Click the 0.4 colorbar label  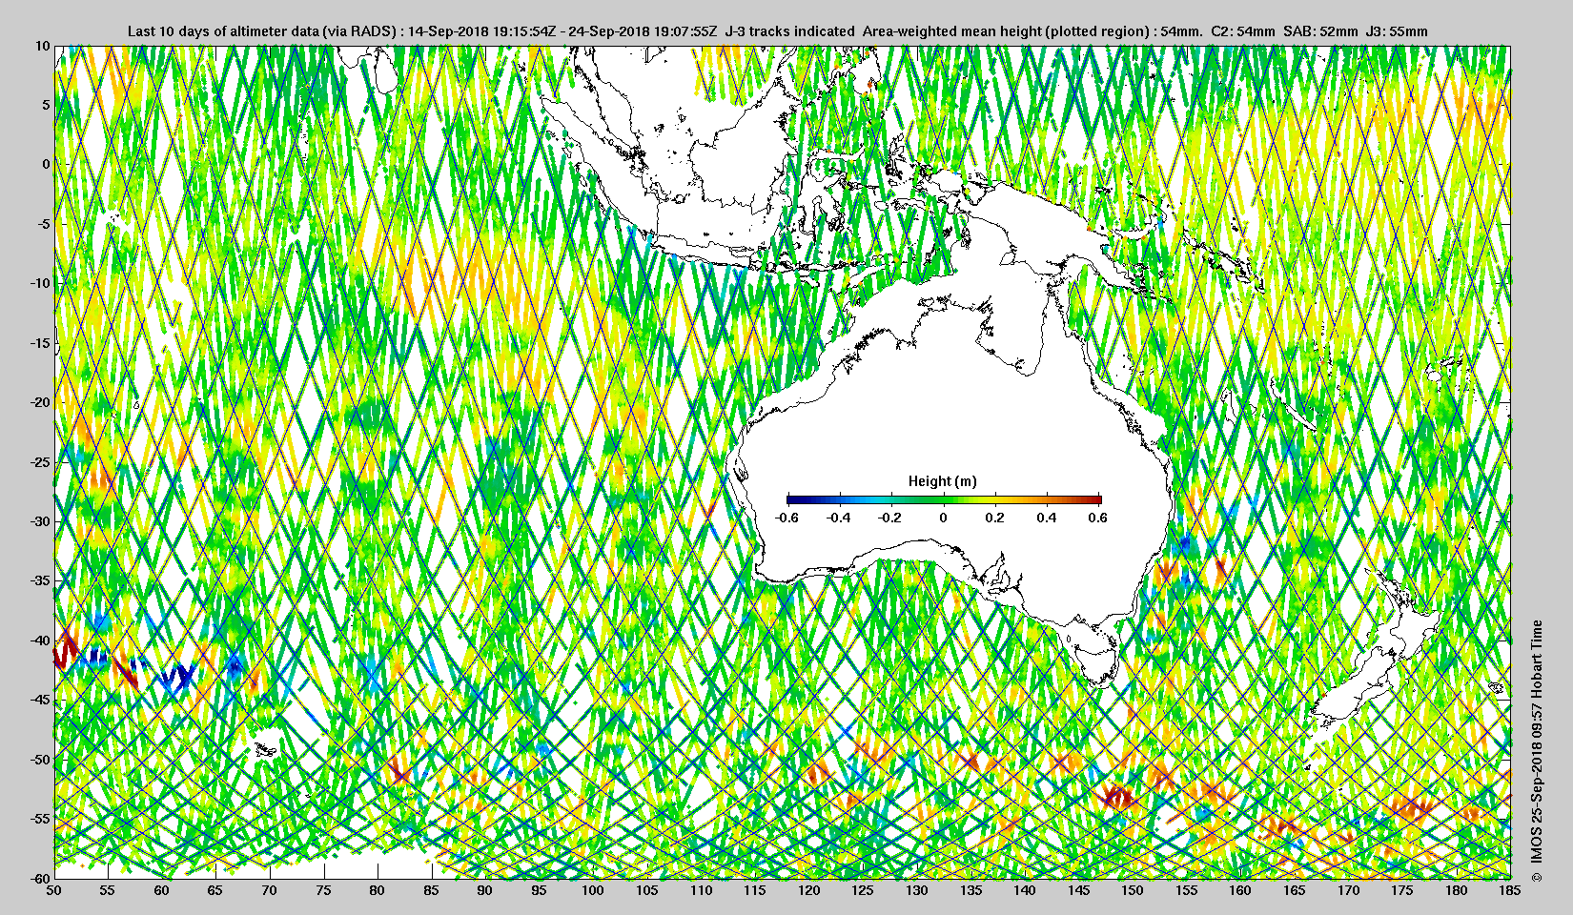click(x=1046, y=518)
